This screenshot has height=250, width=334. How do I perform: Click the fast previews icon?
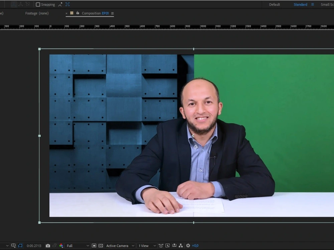168,246
